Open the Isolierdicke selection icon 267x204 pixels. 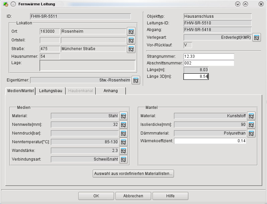[x=251, y=125]
